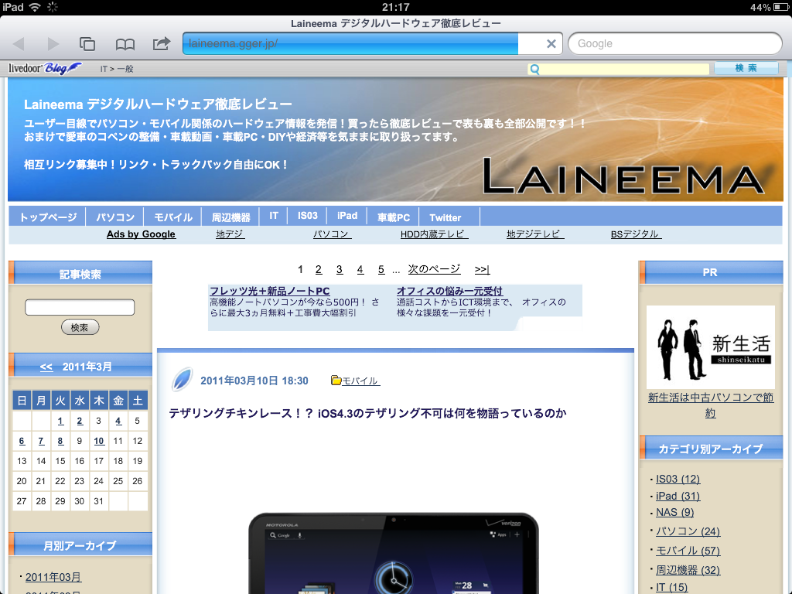Select calendar date 10
This screenshot has height=594, width=792.
[x=99, y=441]
